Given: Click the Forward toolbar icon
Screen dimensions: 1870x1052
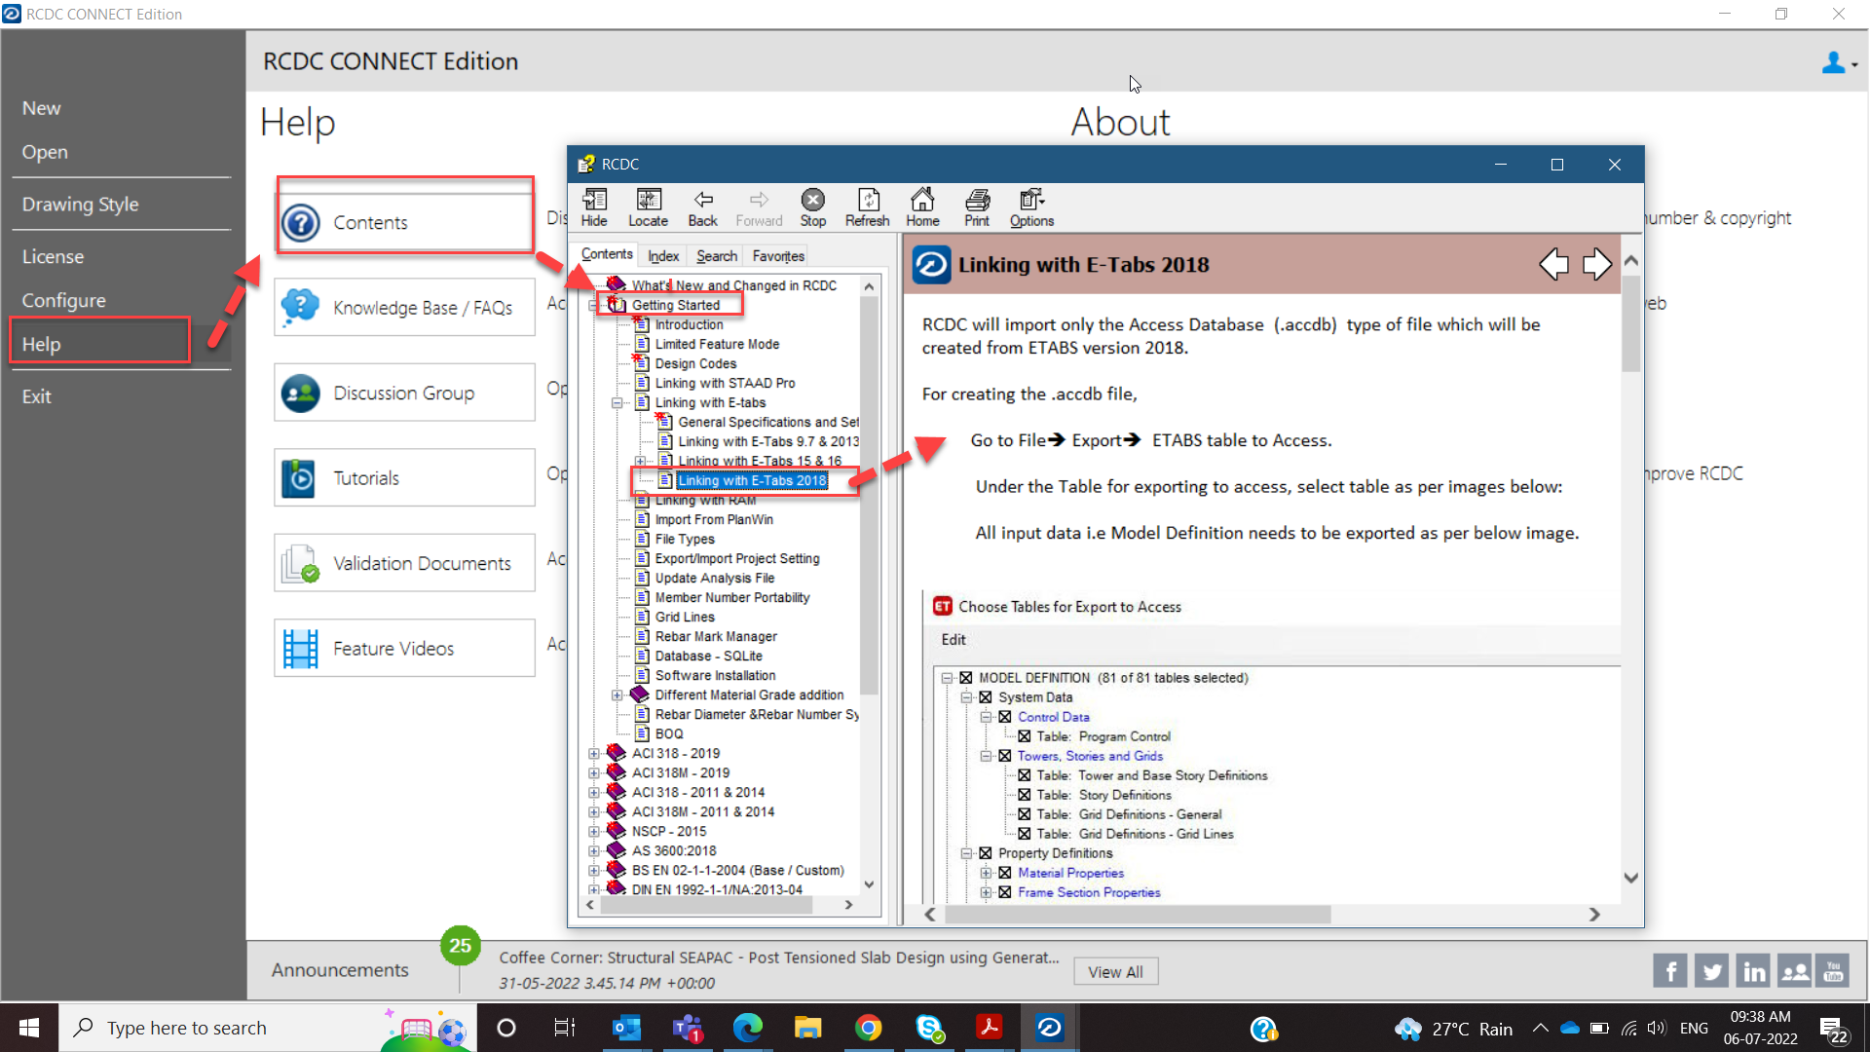Looking at the screenshot, I should coord(759,207).
